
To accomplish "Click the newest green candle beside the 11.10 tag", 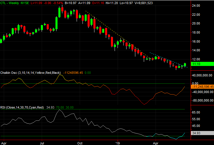I will (185, 64).
